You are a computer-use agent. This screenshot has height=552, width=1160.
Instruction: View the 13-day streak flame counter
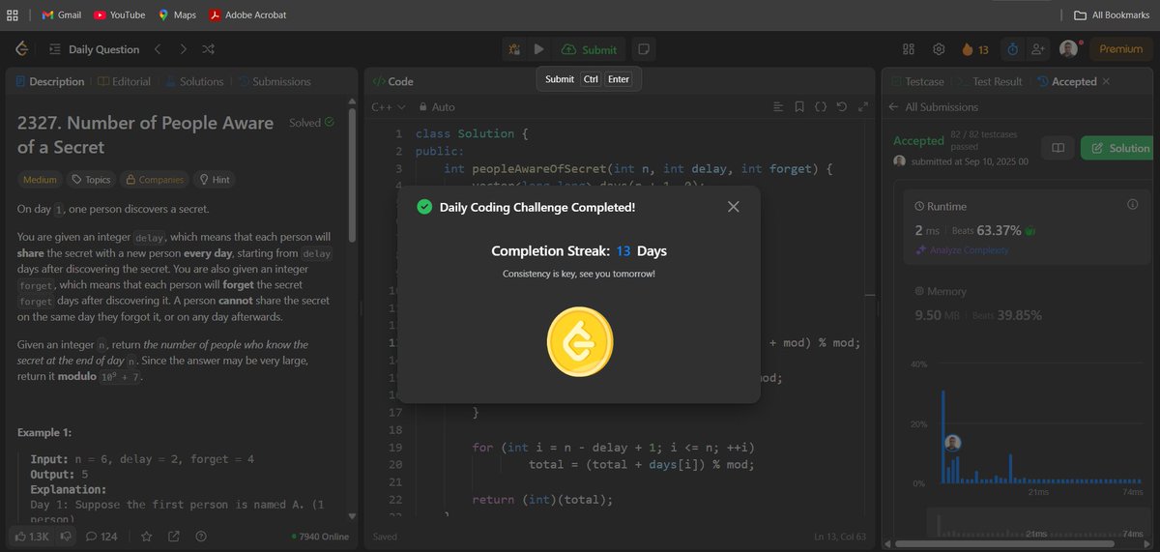[x=975, y=49]
